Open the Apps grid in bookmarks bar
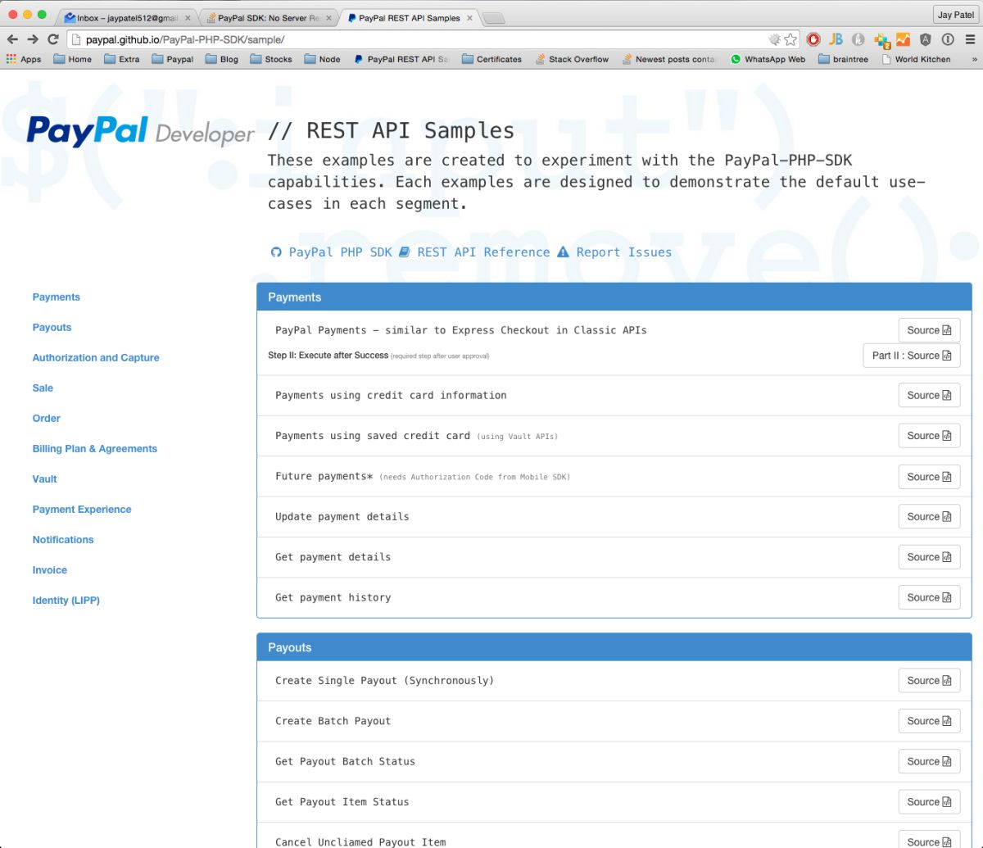The image size is (983, 848). pyautogui.click(x=24, y=59)
